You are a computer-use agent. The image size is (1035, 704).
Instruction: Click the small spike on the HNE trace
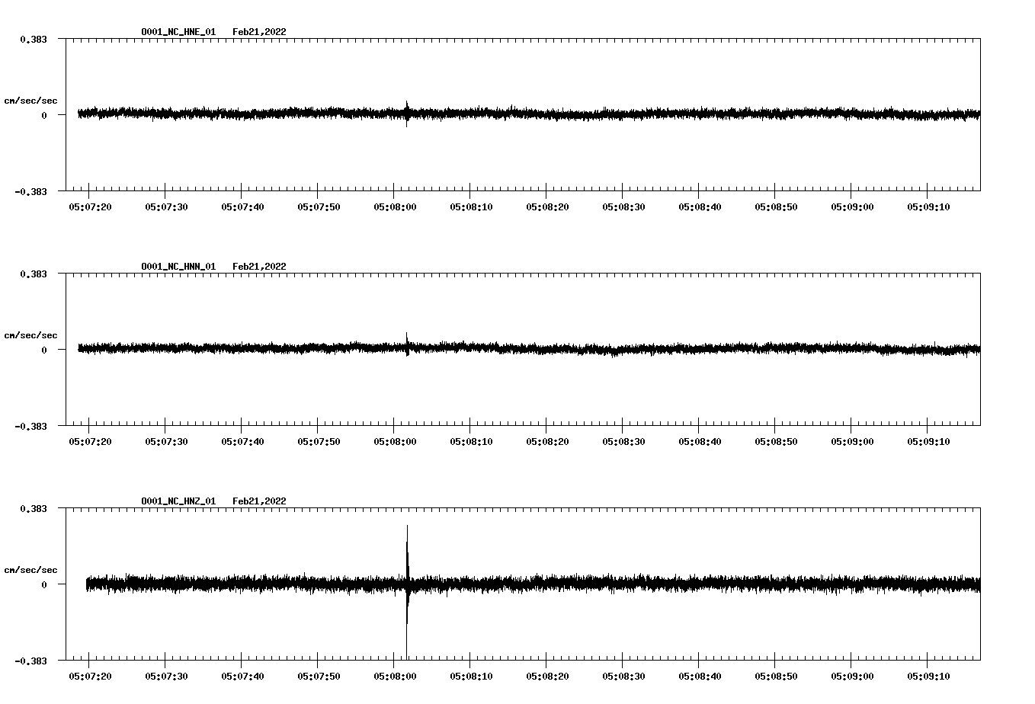[407, 114]
